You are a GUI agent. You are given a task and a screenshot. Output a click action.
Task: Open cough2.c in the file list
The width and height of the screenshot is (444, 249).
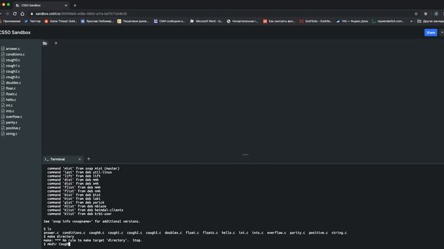[12, 71]
